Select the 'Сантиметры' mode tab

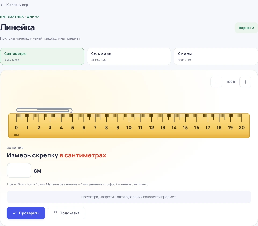click(x=42, y=56)
